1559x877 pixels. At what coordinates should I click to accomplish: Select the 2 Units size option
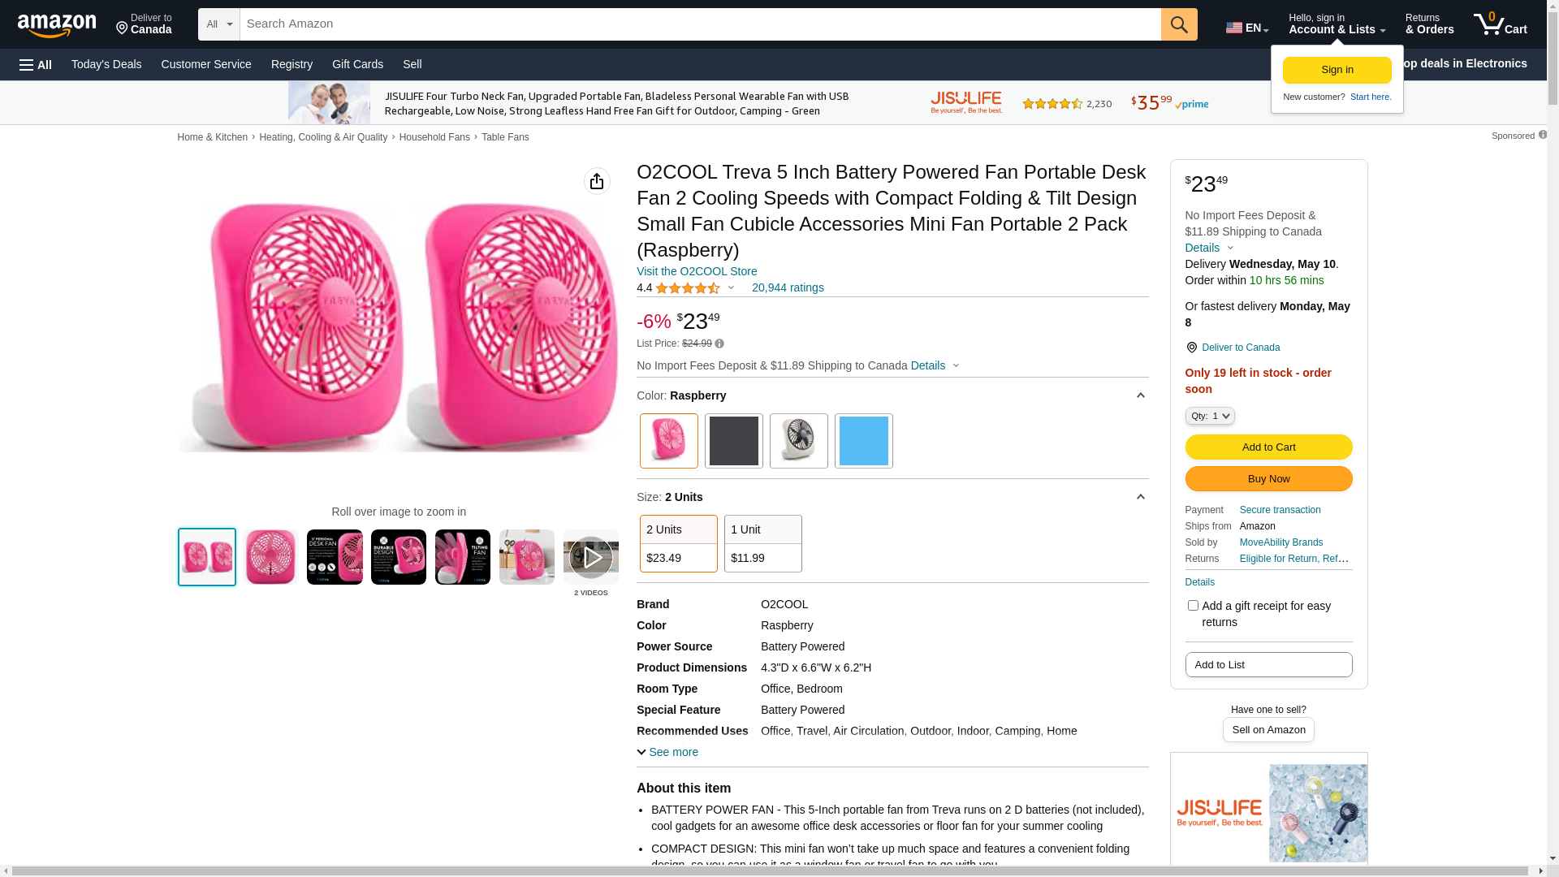(x=678, y=543)
